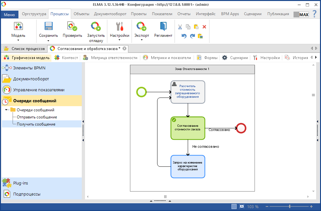Open the История process tab
Image resolution: width=321 pixels, height=211 pixels.
296,58
